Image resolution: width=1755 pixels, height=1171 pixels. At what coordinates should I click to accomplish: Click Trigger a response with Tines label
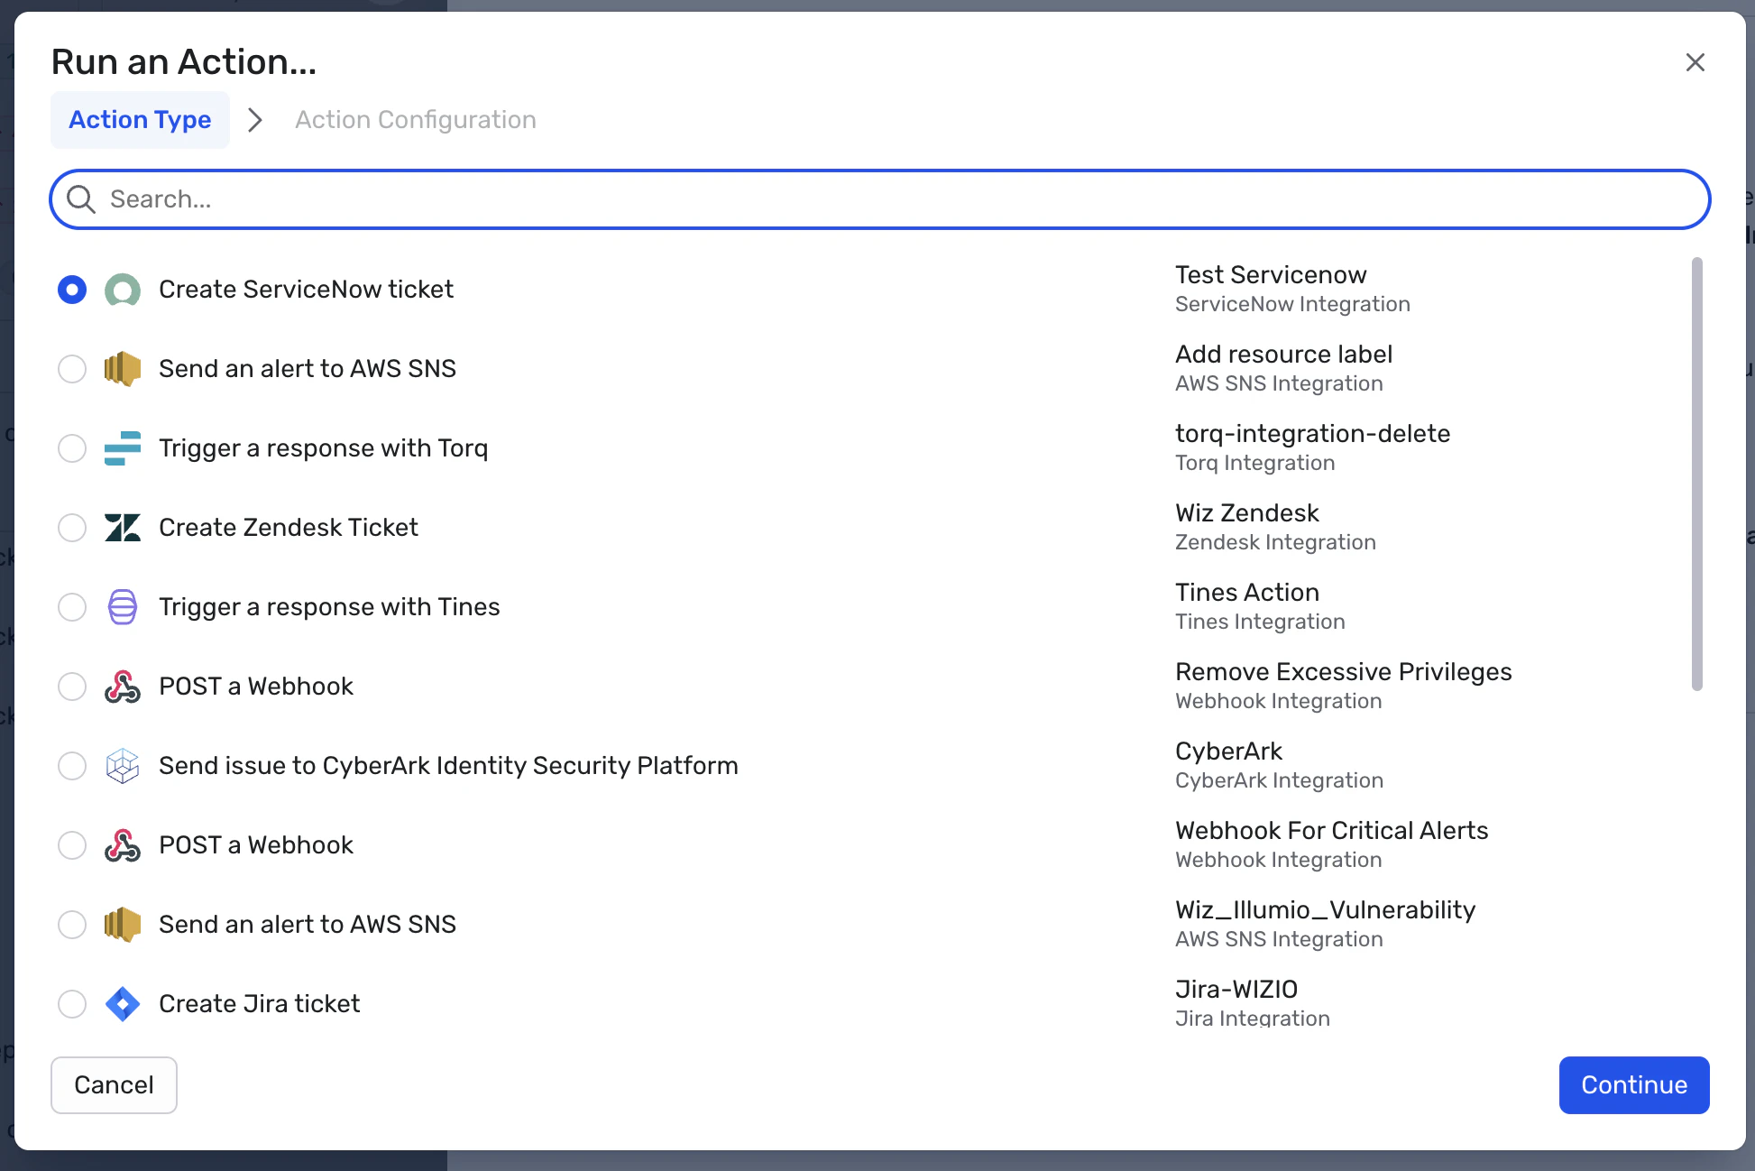click(329, 607)
